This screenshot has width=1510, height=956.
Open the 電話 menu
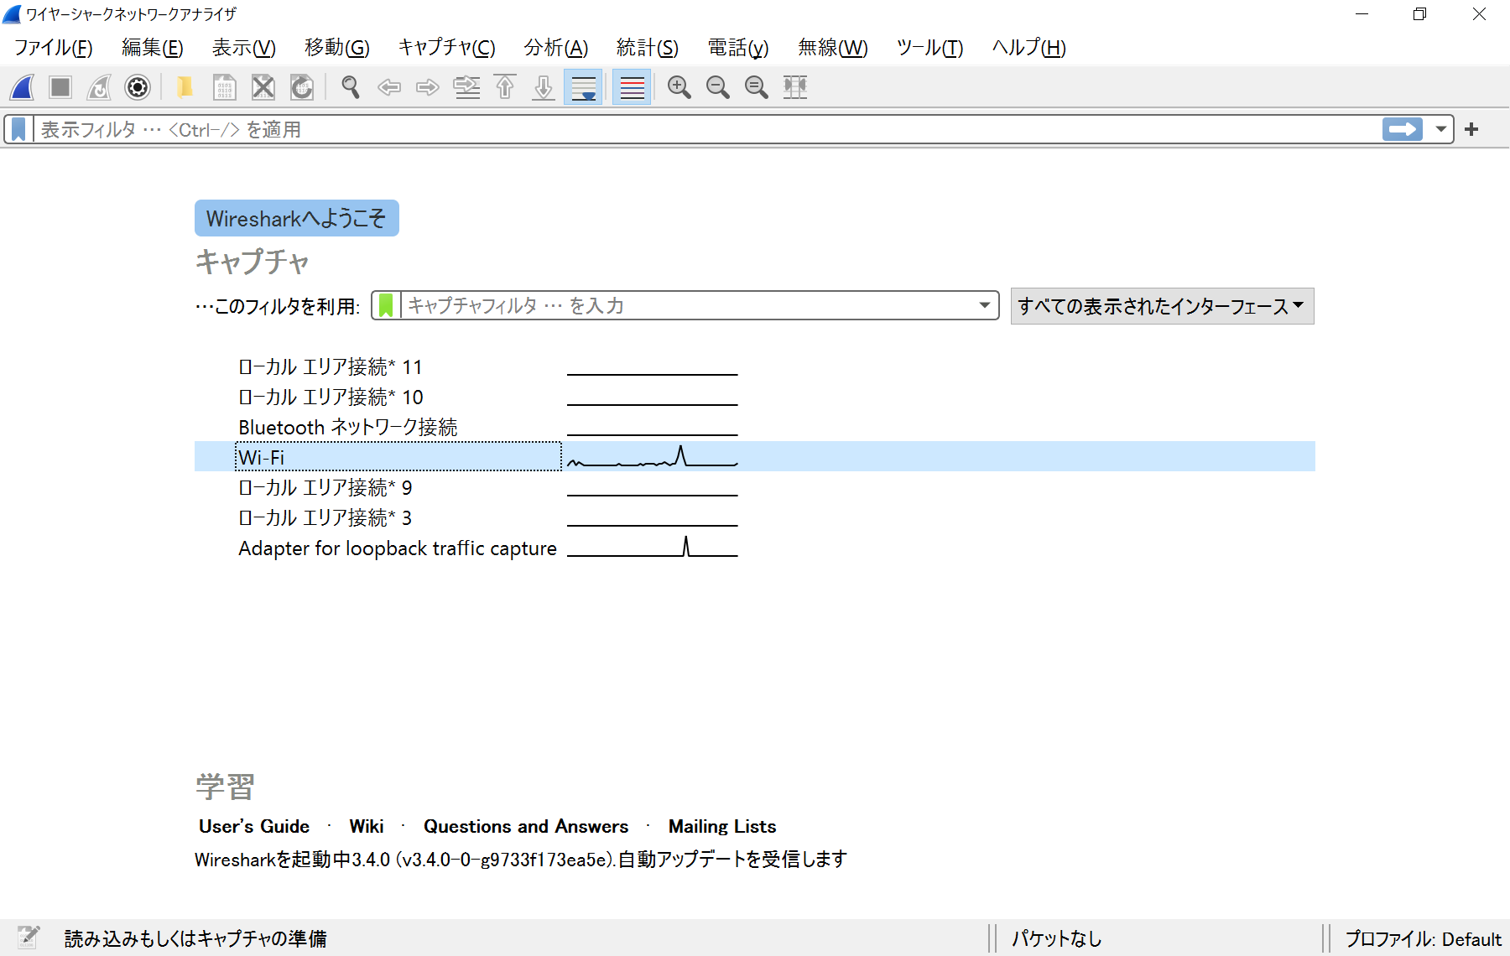[738, 48]
